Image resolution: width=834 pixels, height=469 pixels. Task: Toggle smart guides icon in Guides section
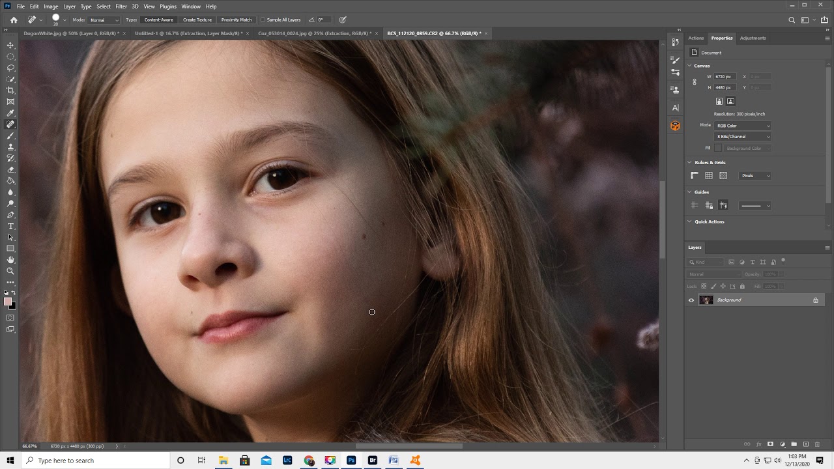[723, 206]
